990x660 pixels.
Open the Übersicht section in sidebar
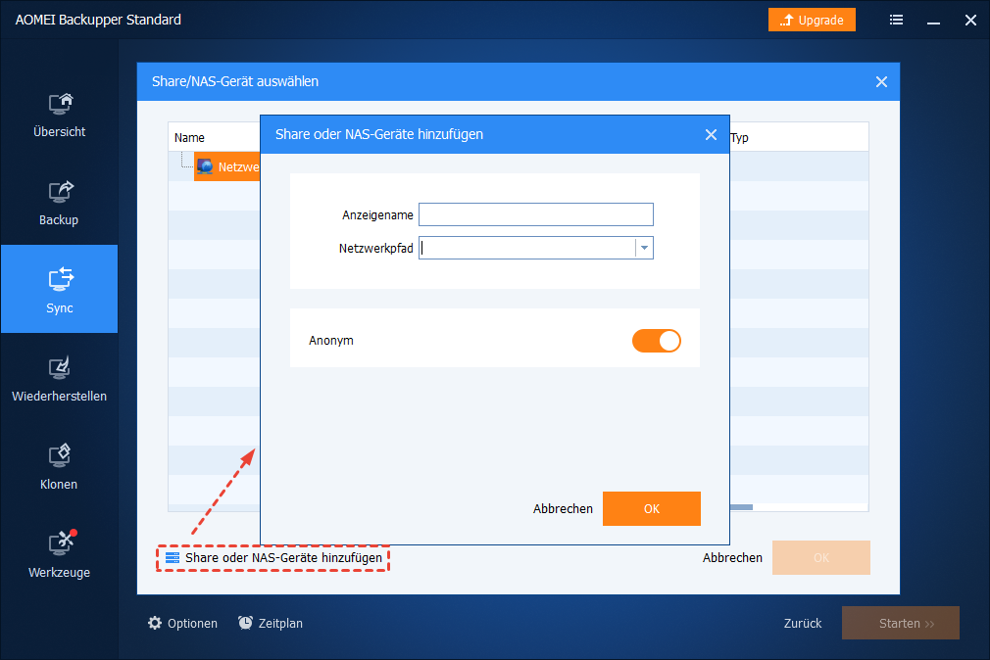click(x=60, y=115)
